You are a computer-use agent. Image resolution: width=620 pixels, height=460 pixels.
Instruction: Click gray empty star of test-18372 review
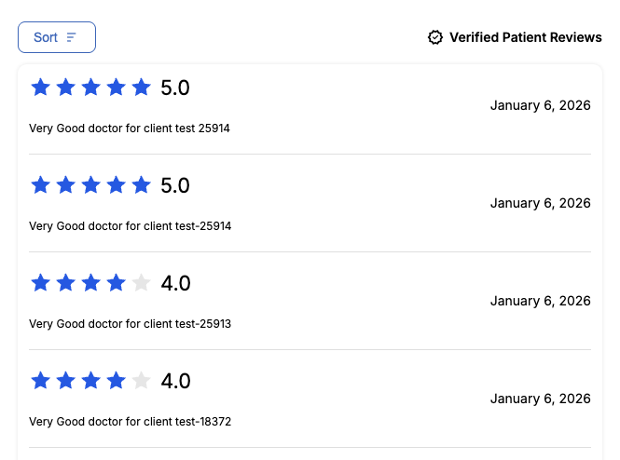click(141, 381)
